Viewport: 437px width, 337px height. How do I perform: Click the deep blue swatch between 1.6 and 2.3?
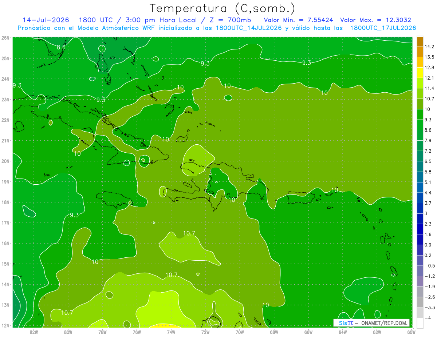pyautogui.click(x=420, y=229)
